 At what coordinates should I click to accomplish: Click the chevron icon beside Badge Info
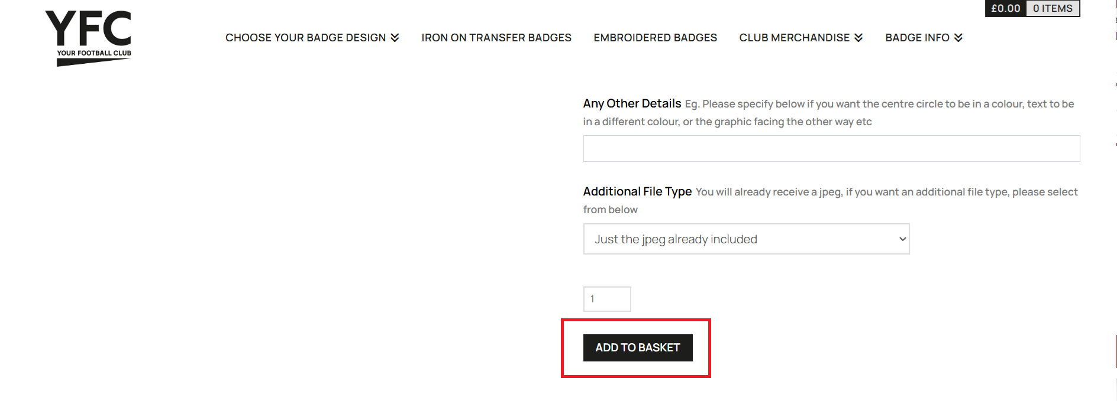(958, 38)
